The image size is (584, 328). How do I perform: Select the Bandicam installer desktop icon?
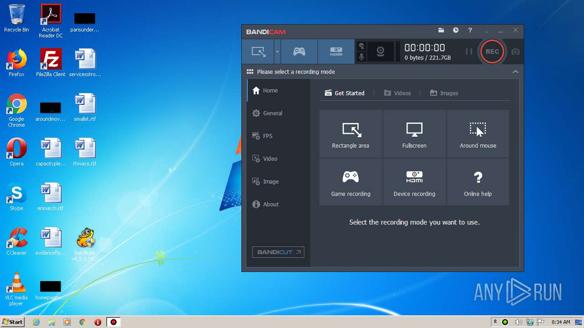point(85,244)
